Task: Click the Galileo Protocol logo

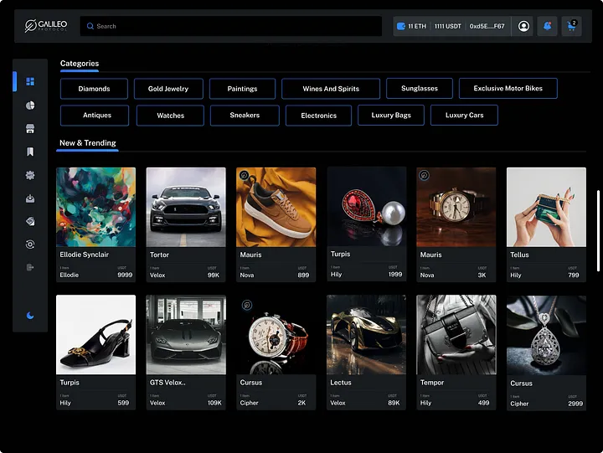Action: [x=46, y=26]
